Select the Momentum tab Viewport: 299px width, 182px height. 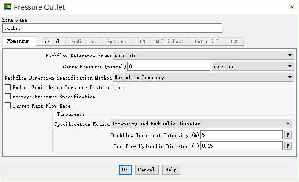click(18, 41)
